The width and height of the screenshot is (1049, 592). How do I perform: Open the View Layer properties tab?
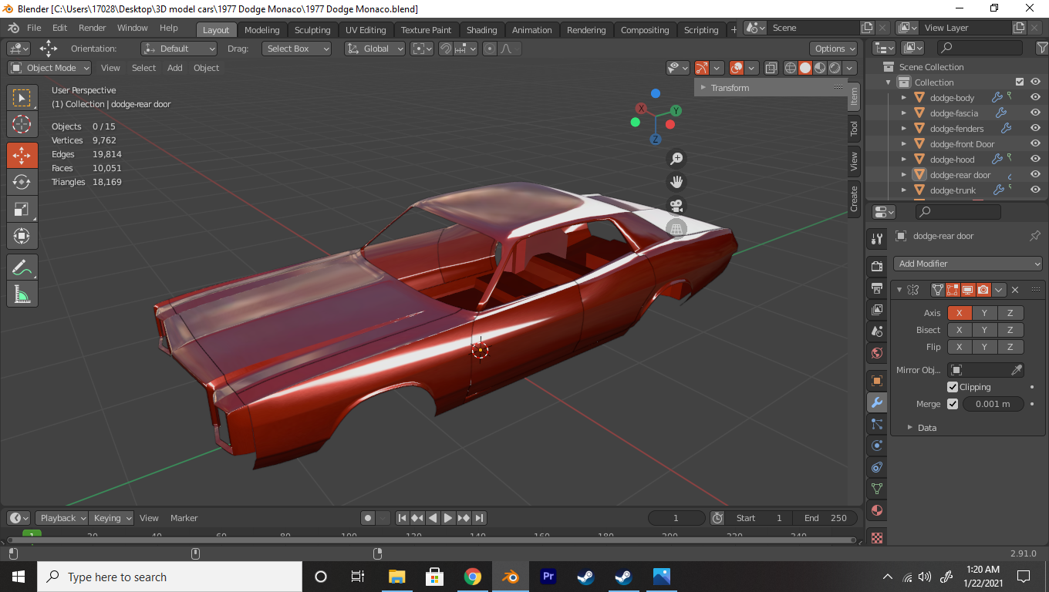tap(877, 310)
